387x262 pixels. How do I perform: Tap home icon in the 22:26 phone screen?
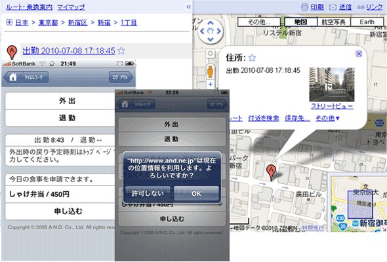(125, 104)
